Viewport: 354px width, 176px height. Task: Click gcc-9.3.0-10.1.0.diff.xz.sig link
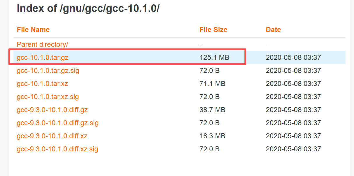57,149
